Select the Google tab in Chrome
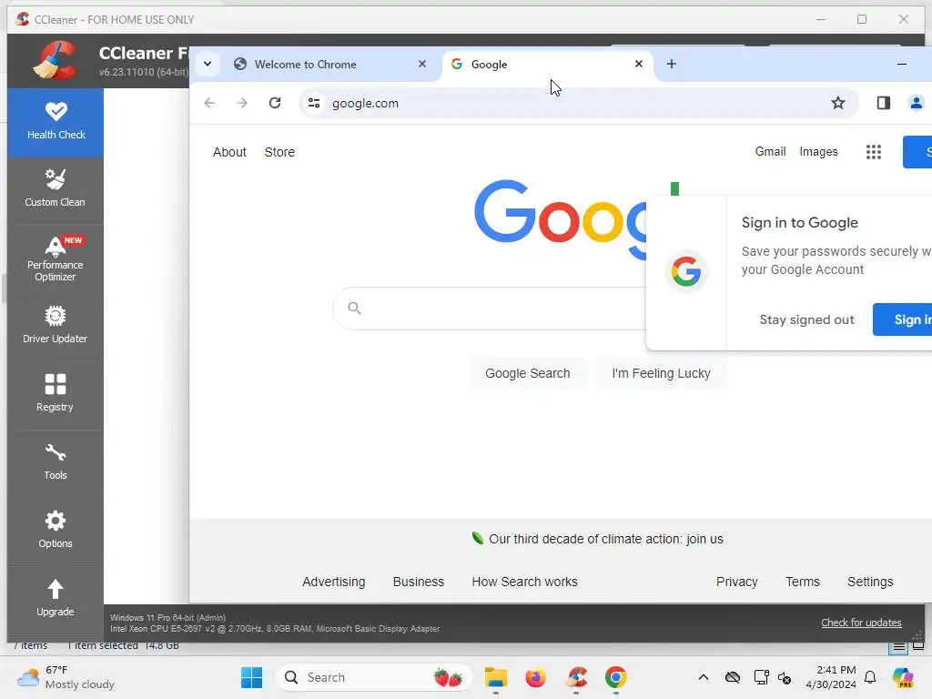The height and width of the screenshot is (699, 932). 547,65
